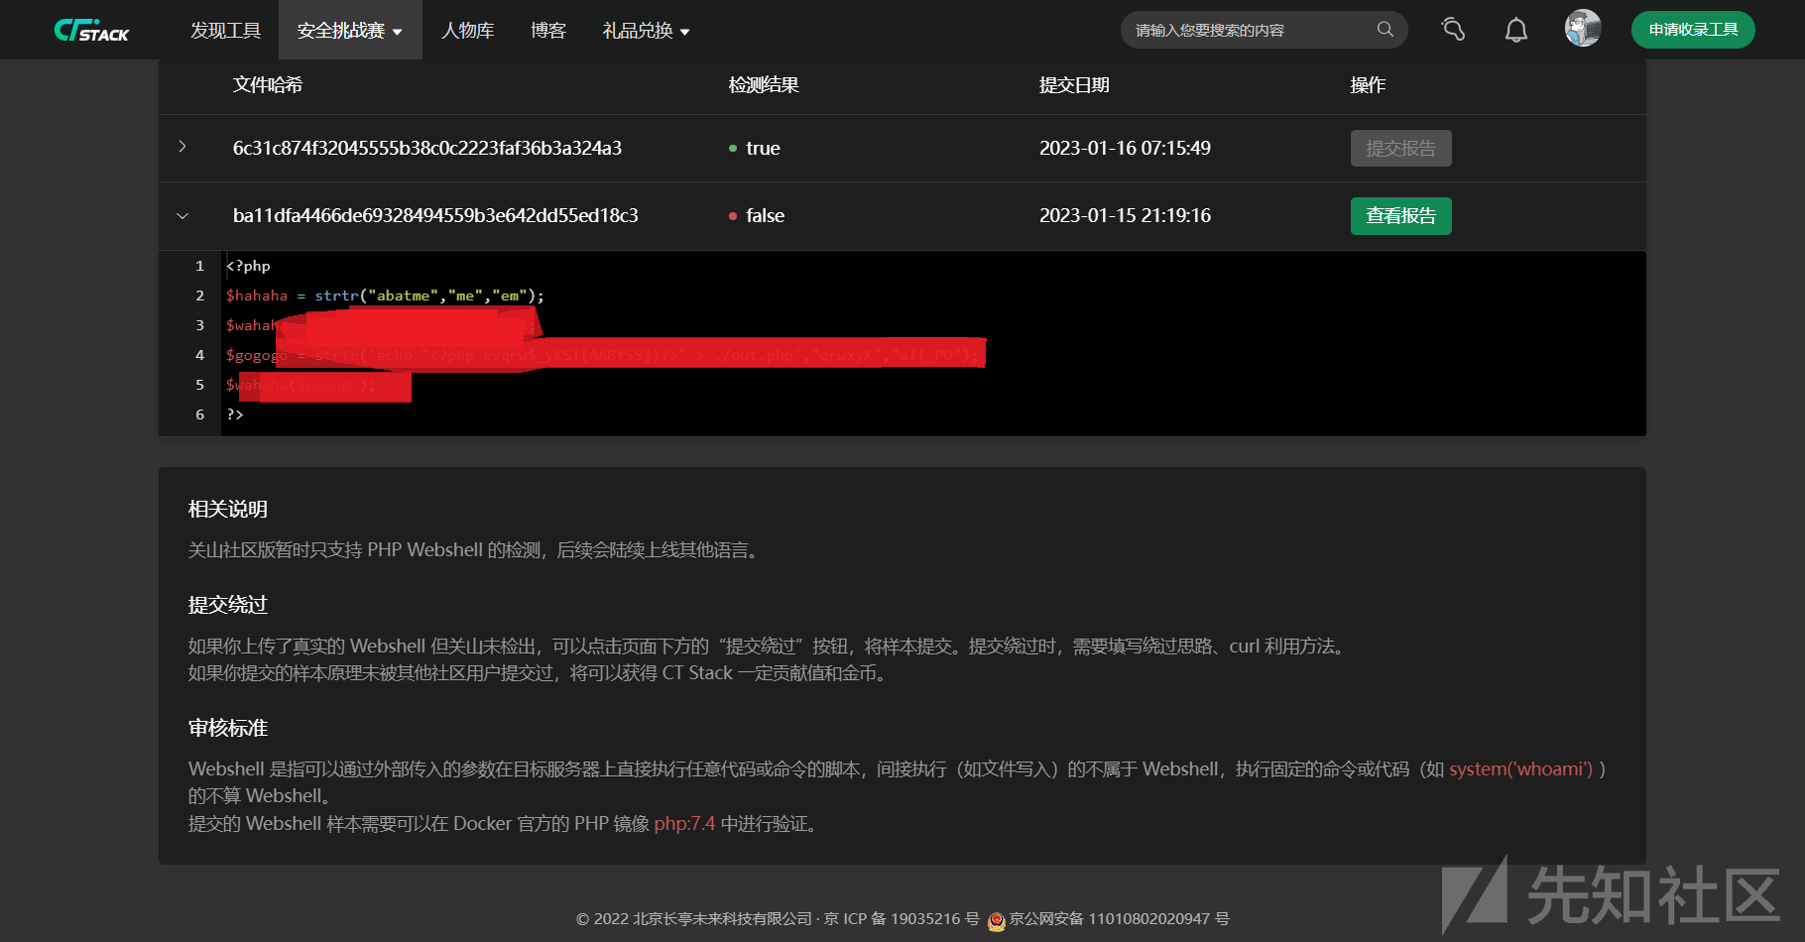Click the ?> closing tag line

(x=235, y=414)
